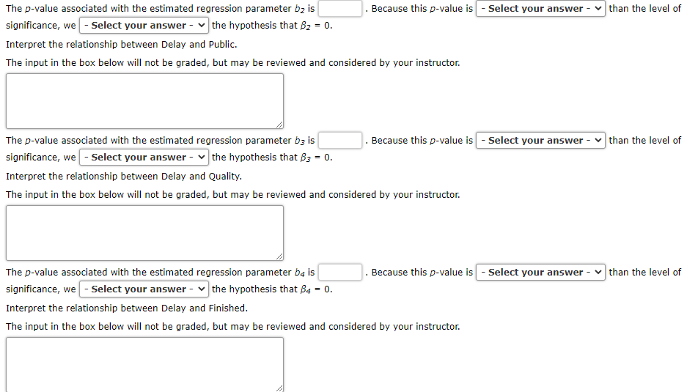Click the 'Interpret the relationship between Delay and Public' text
The width and height of the screenshot is (698, 392).
[121, 45]
